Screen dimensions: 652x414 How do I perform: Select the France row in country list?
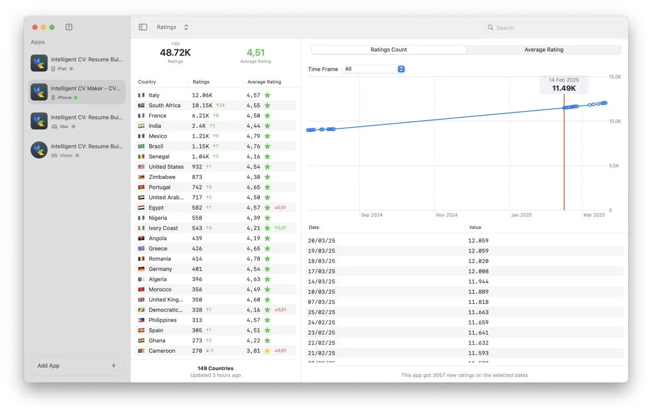pos(216,116)
